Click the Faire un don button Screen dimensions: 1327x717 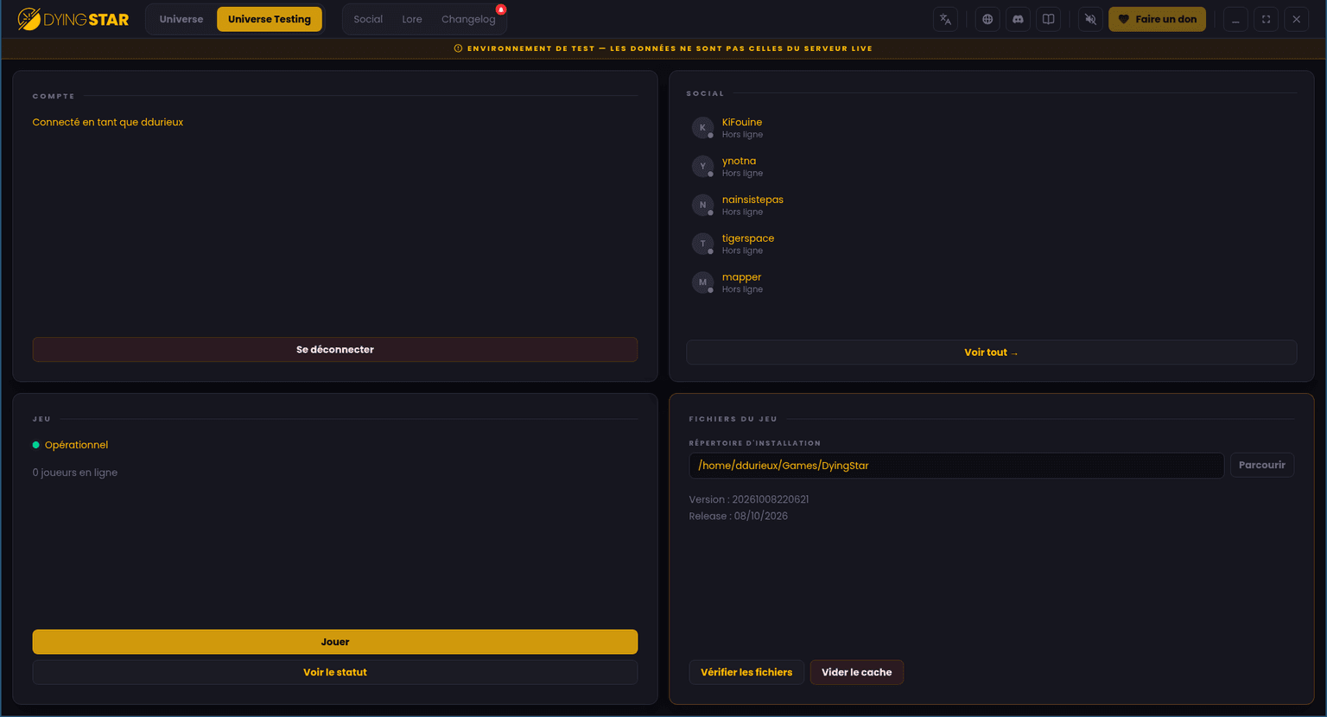[1157, 19]
